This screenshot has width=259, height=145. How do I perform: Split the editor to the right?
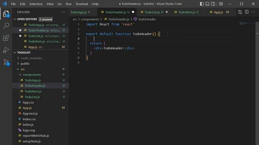tap(246, 12)
